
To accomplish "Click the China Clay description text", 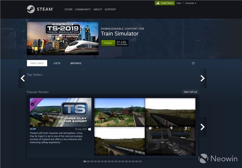I will coord(56,138).
